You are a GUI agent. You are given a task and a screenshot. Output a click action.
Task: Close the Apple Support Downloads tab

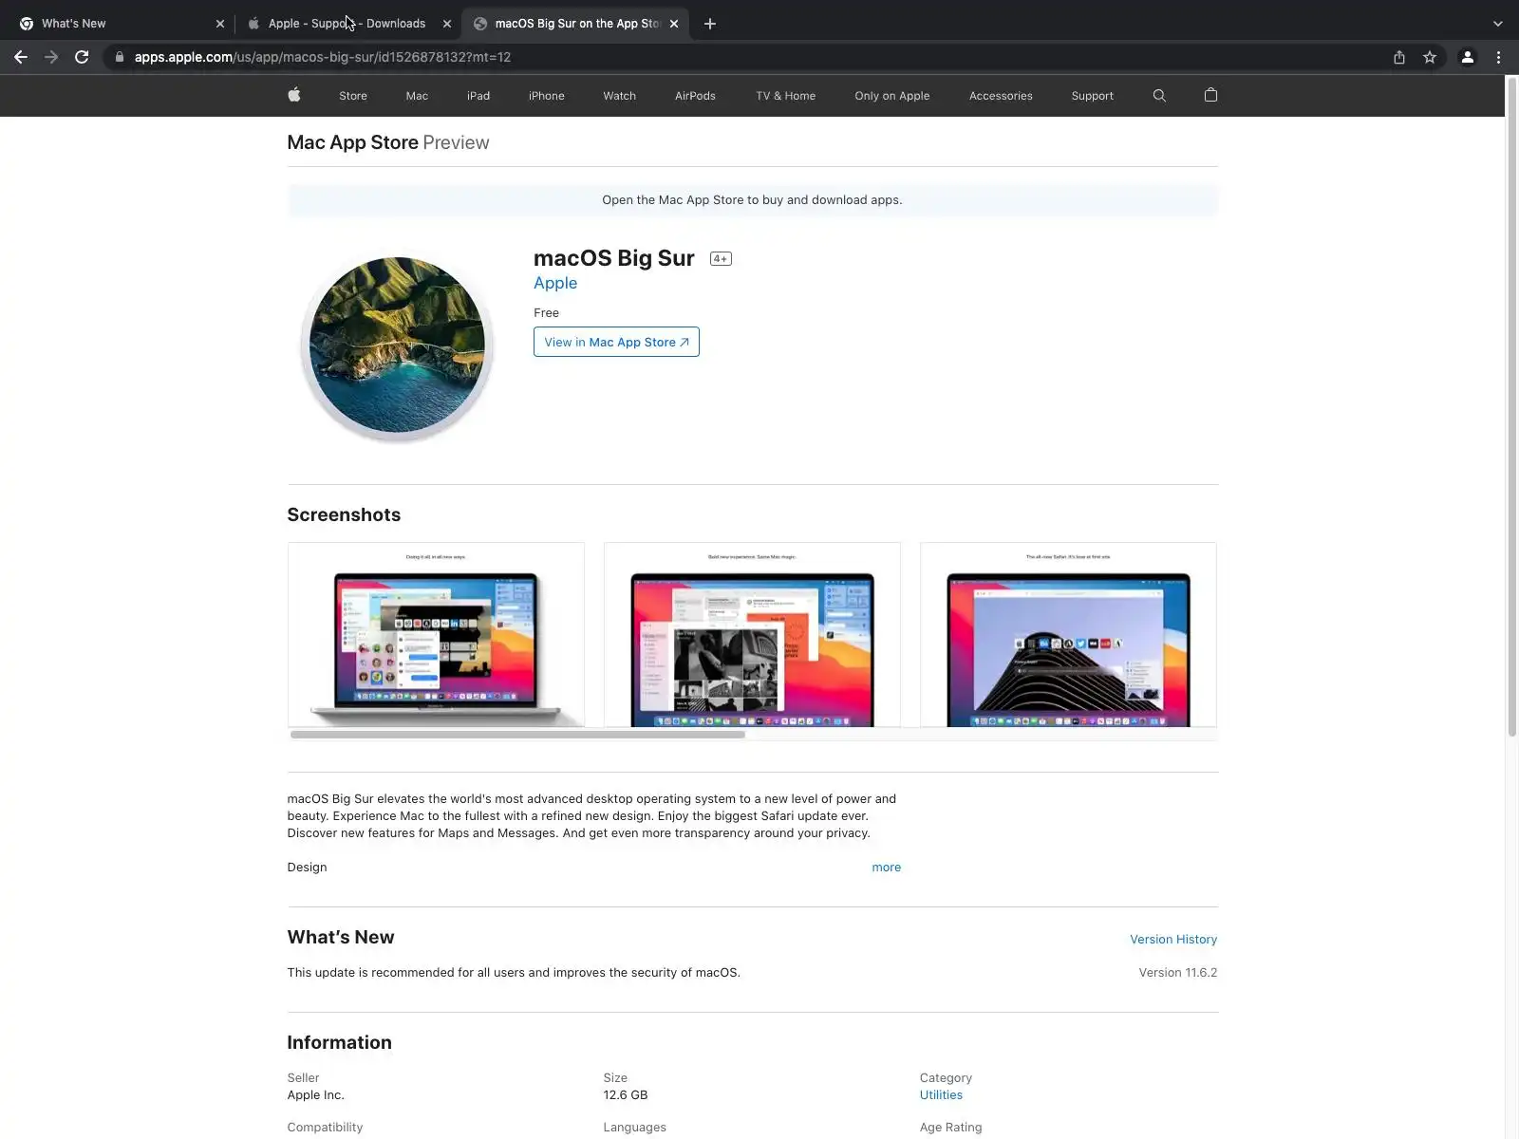click(x=447, y=24)
